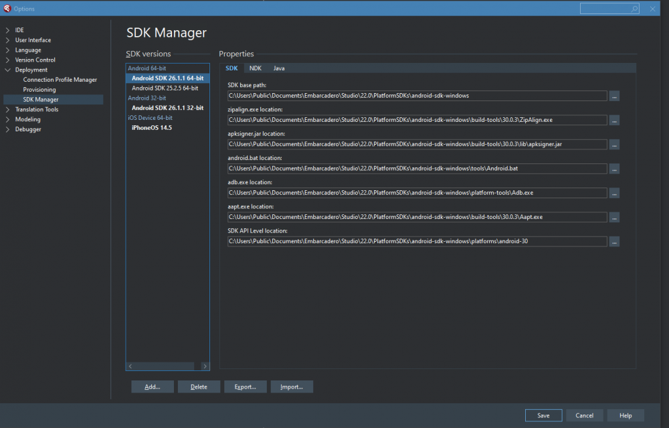Click the Save button

point(543,416)
